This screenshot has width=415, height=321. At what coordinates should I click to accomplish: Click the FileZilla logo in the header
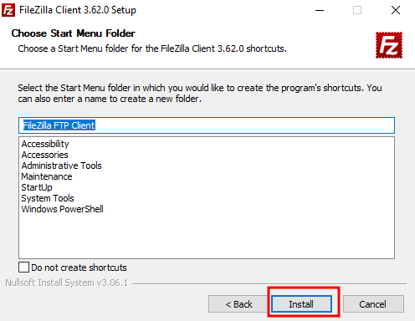389,45
